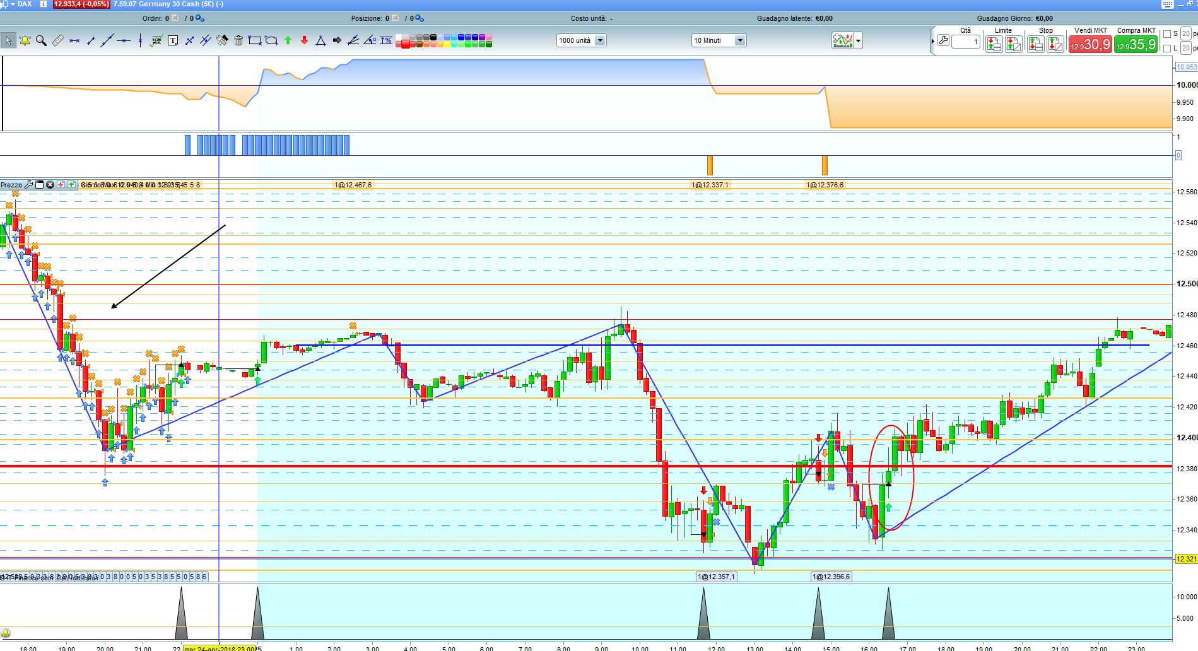Pick the vertical line drawing tool

tap(140, 41)
